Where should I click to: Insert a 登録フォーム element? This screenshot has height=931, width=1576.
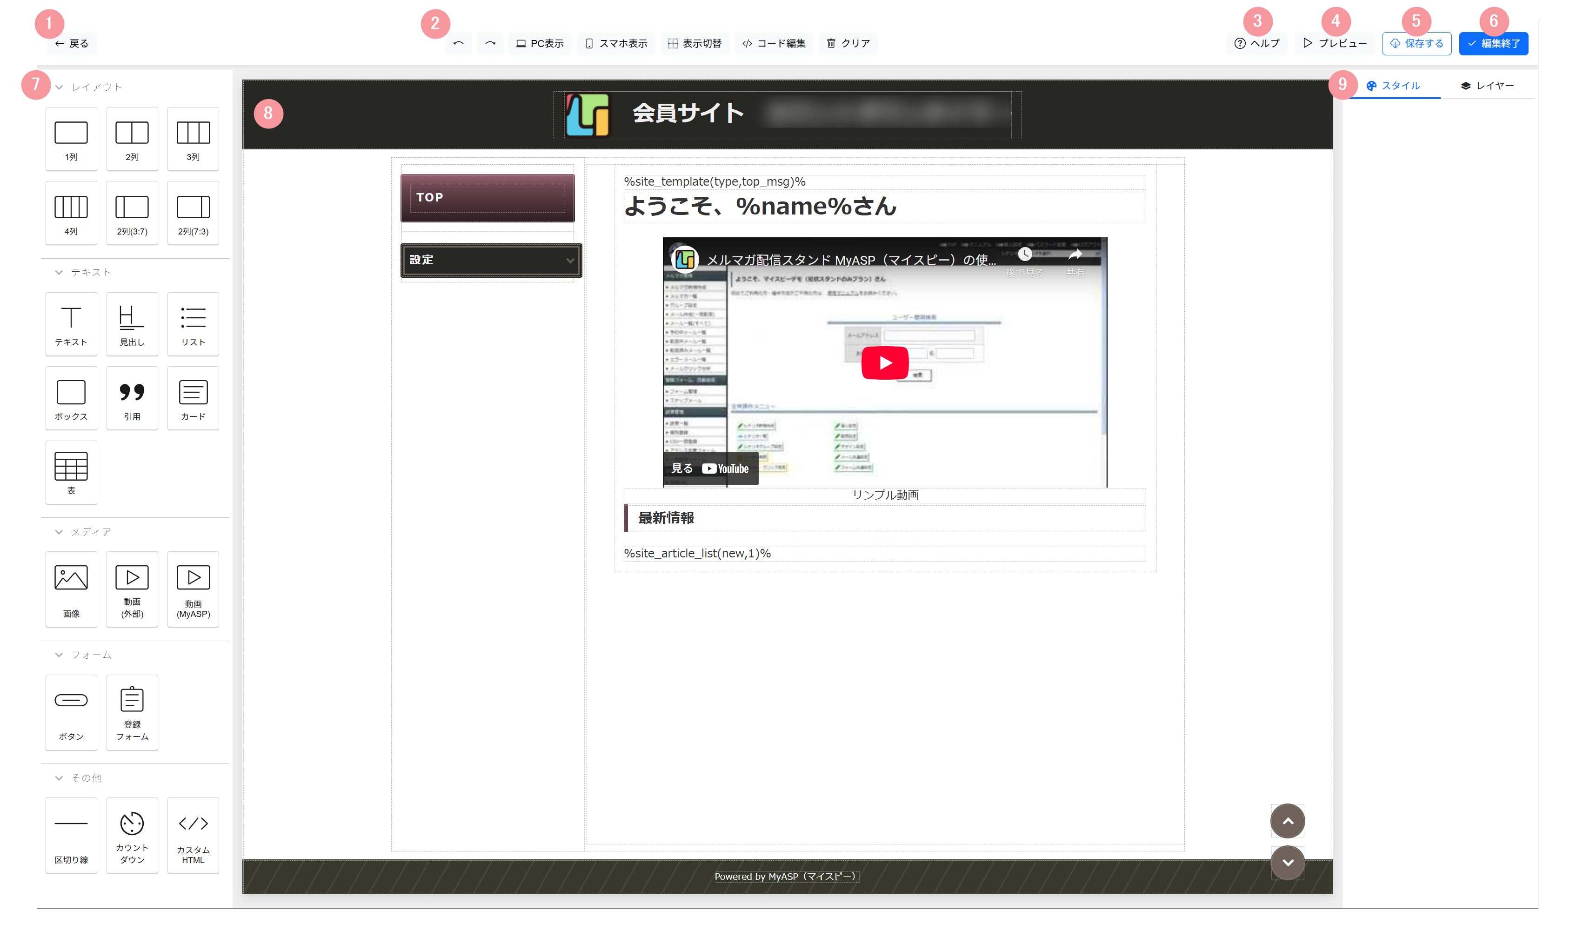[132, 712]
